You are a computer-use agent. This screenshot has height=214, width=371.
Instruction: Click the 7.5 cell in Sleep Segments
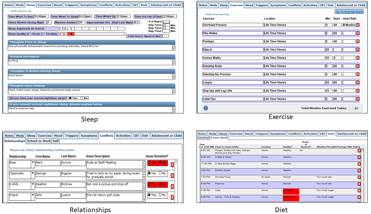coord(64,29)
